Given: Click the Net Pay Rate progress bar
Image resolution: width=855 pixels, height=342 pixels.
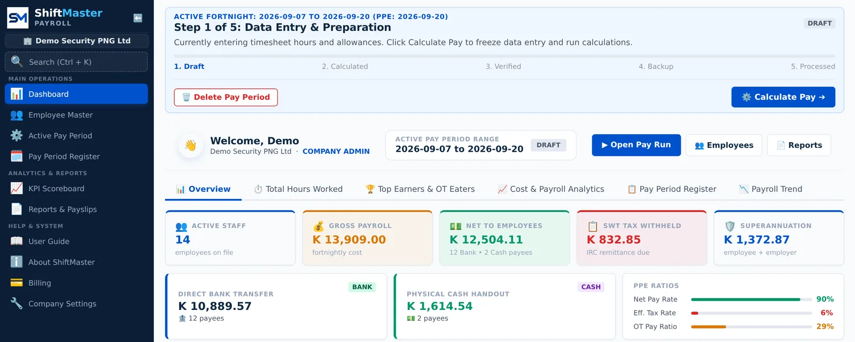Looking at the screenshot, I should click(x=752, y=299).
